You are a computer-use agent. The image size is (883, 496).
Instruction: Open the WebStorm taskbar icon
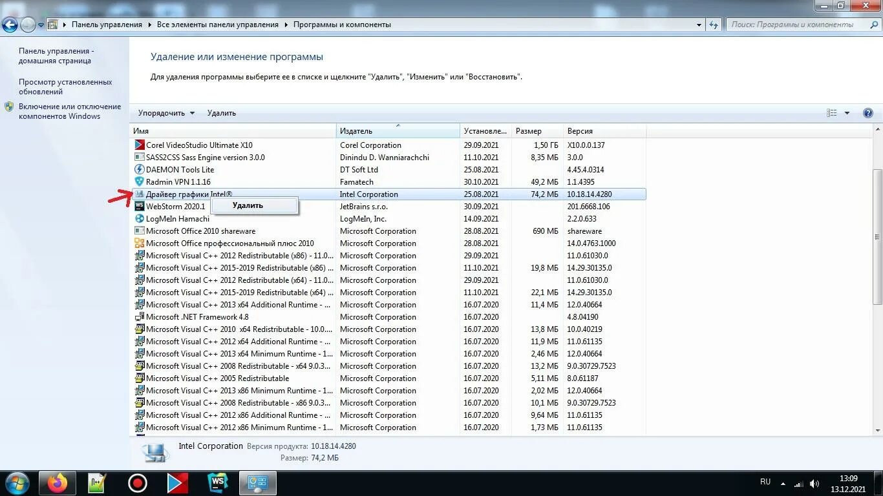218,483
